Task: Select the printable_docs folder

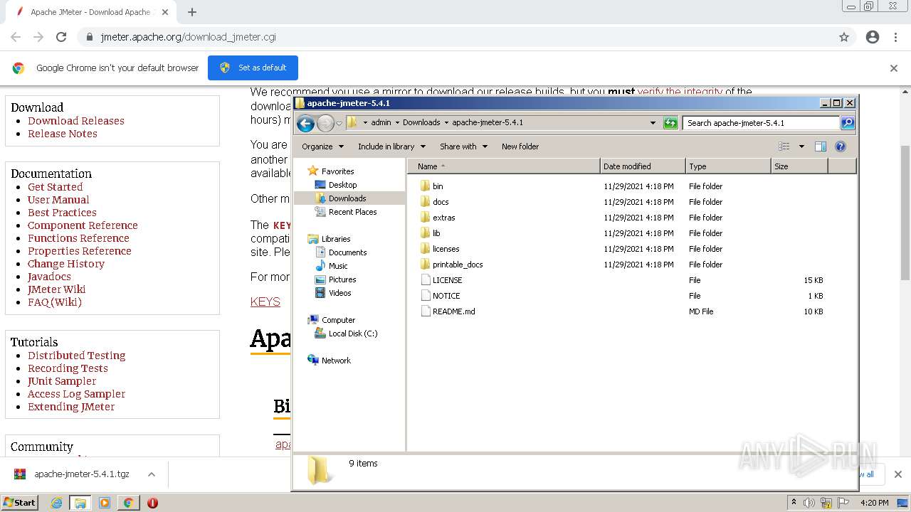Action: [457, 265]
